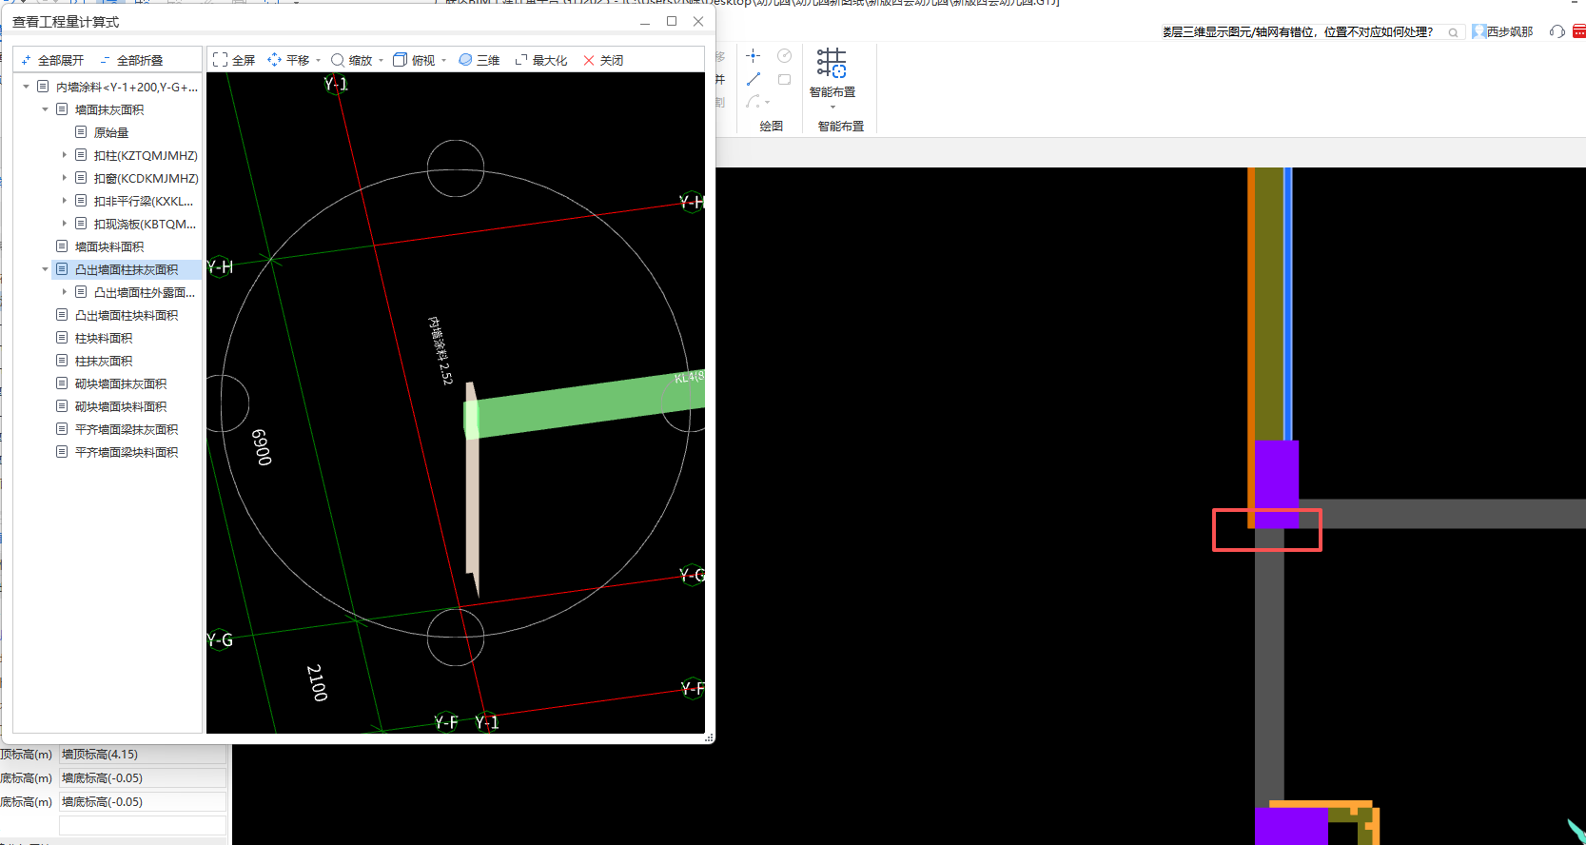Open the 平移 dropdown arrow
The height and width of the screenshot is (845, 1586).
pyautogui.click(x=319, y=61)
